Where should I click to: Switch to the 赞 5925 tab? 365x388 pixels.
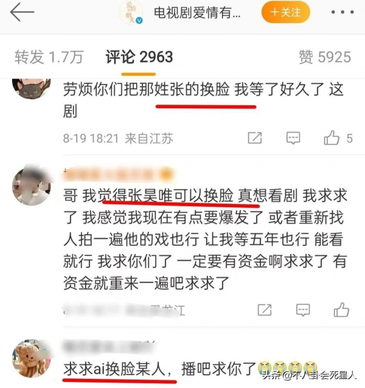point(325,57)
